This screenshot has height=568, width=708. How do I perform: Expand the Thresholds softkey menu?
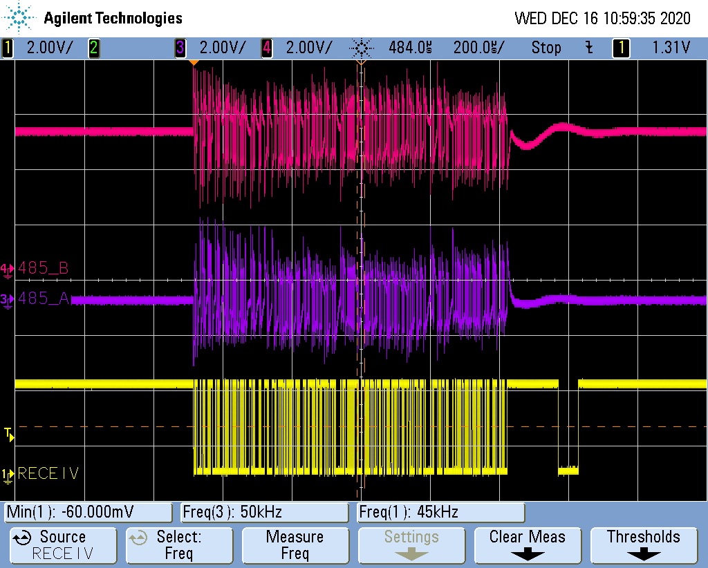coord(644,545)
